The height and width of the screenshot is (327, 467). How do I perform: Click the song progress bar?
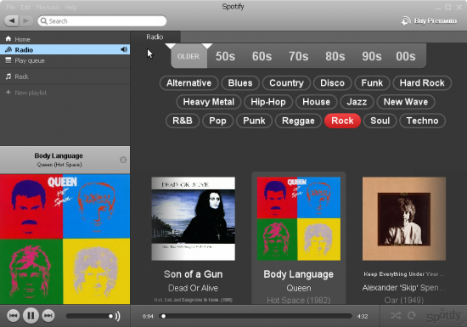click(x=256, y=316)
